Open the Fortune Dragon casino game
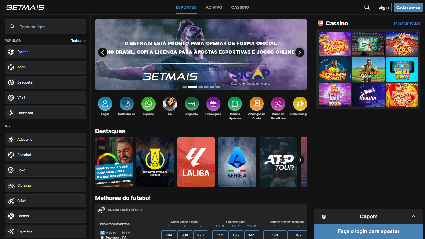The image size is (425, 239). (335, 44)
